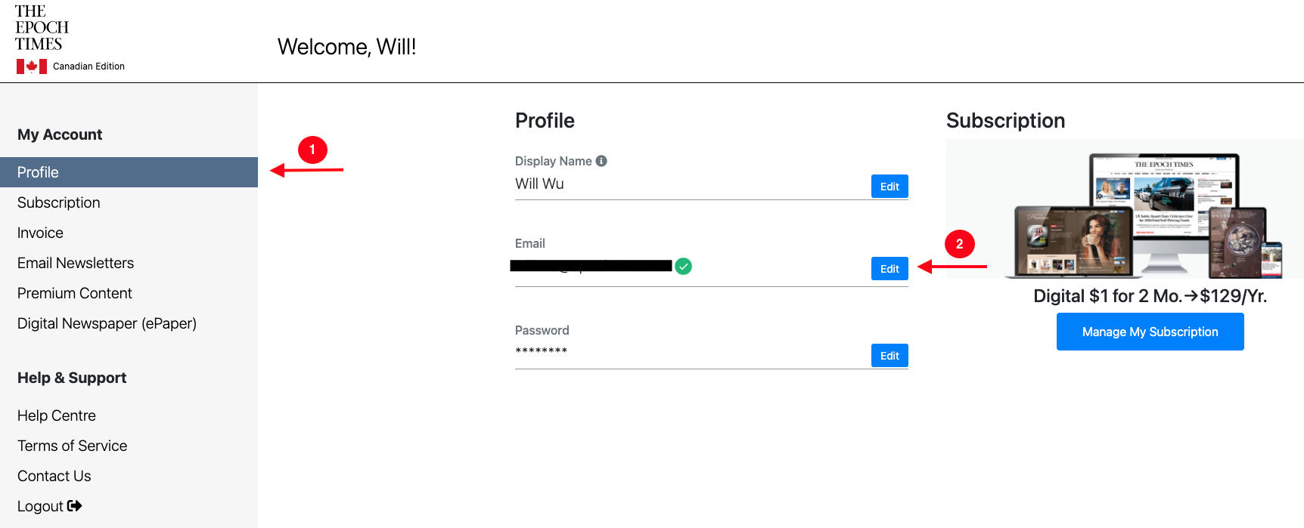
Task: Click the Will Wu display name text
Action: (x=539, y=184)
